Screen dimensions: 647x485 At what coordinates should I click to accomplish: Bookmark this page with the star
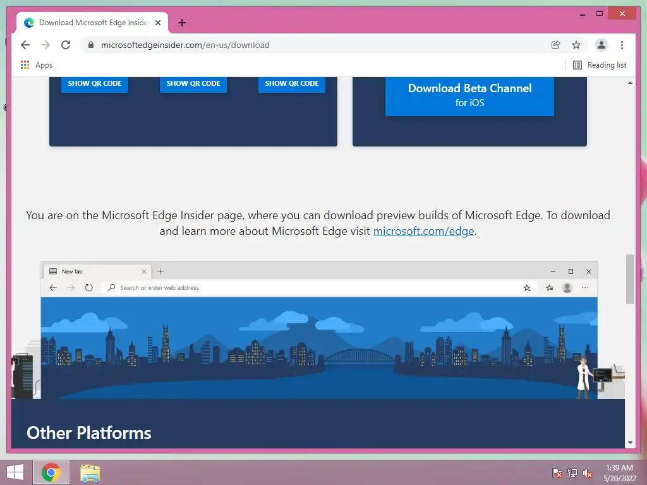576,45
